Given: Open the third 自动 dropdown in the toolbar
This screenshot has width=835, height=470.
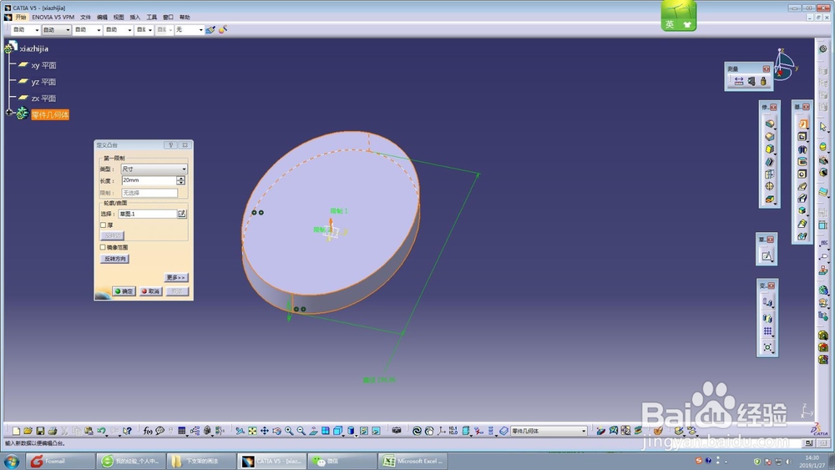Looking at the screenshot, I should [x=88, y=30].
